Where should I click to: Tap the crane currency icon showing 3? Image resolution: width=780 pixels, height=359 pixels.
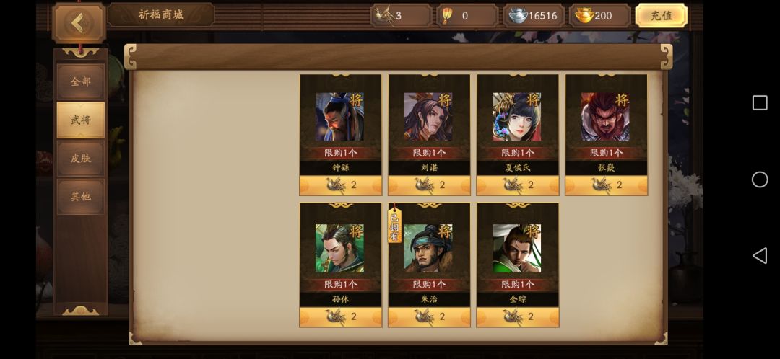pyautogui.click(x=384, y=15)
